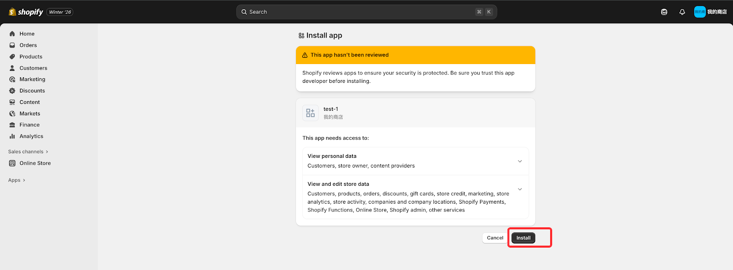Open the Sidekick assistant icon
This screenshot has width=733, height=270.
(x=664, y=12)
